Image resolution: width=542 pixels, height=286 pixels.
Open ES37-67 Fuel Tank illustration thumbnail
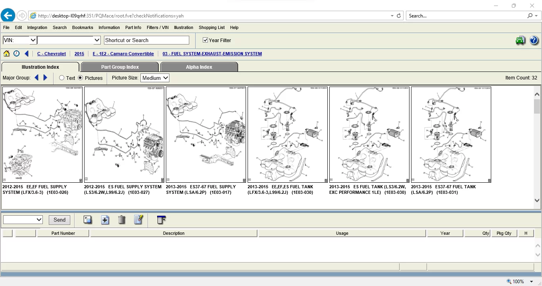tap(451, 135)
